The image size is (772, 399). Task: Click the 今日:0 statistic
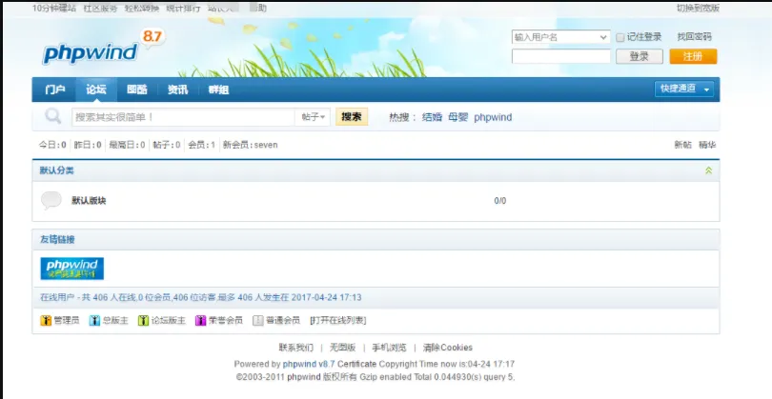(52, 145)
